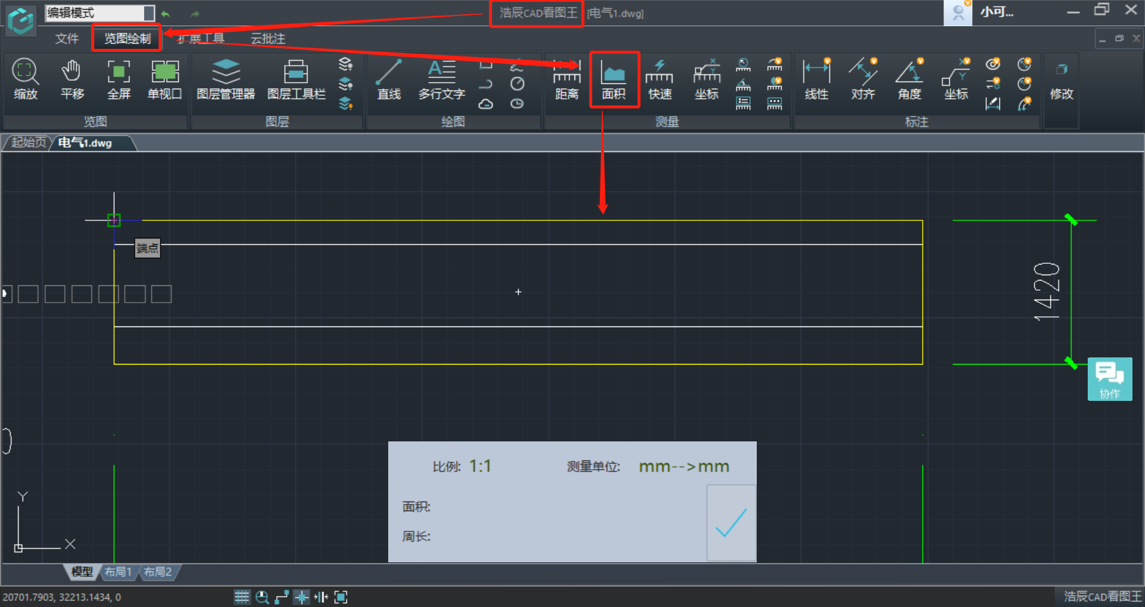Switch to the 布局1 layout tab
The height and width of the screenshot is (607, 1145).
118,572
